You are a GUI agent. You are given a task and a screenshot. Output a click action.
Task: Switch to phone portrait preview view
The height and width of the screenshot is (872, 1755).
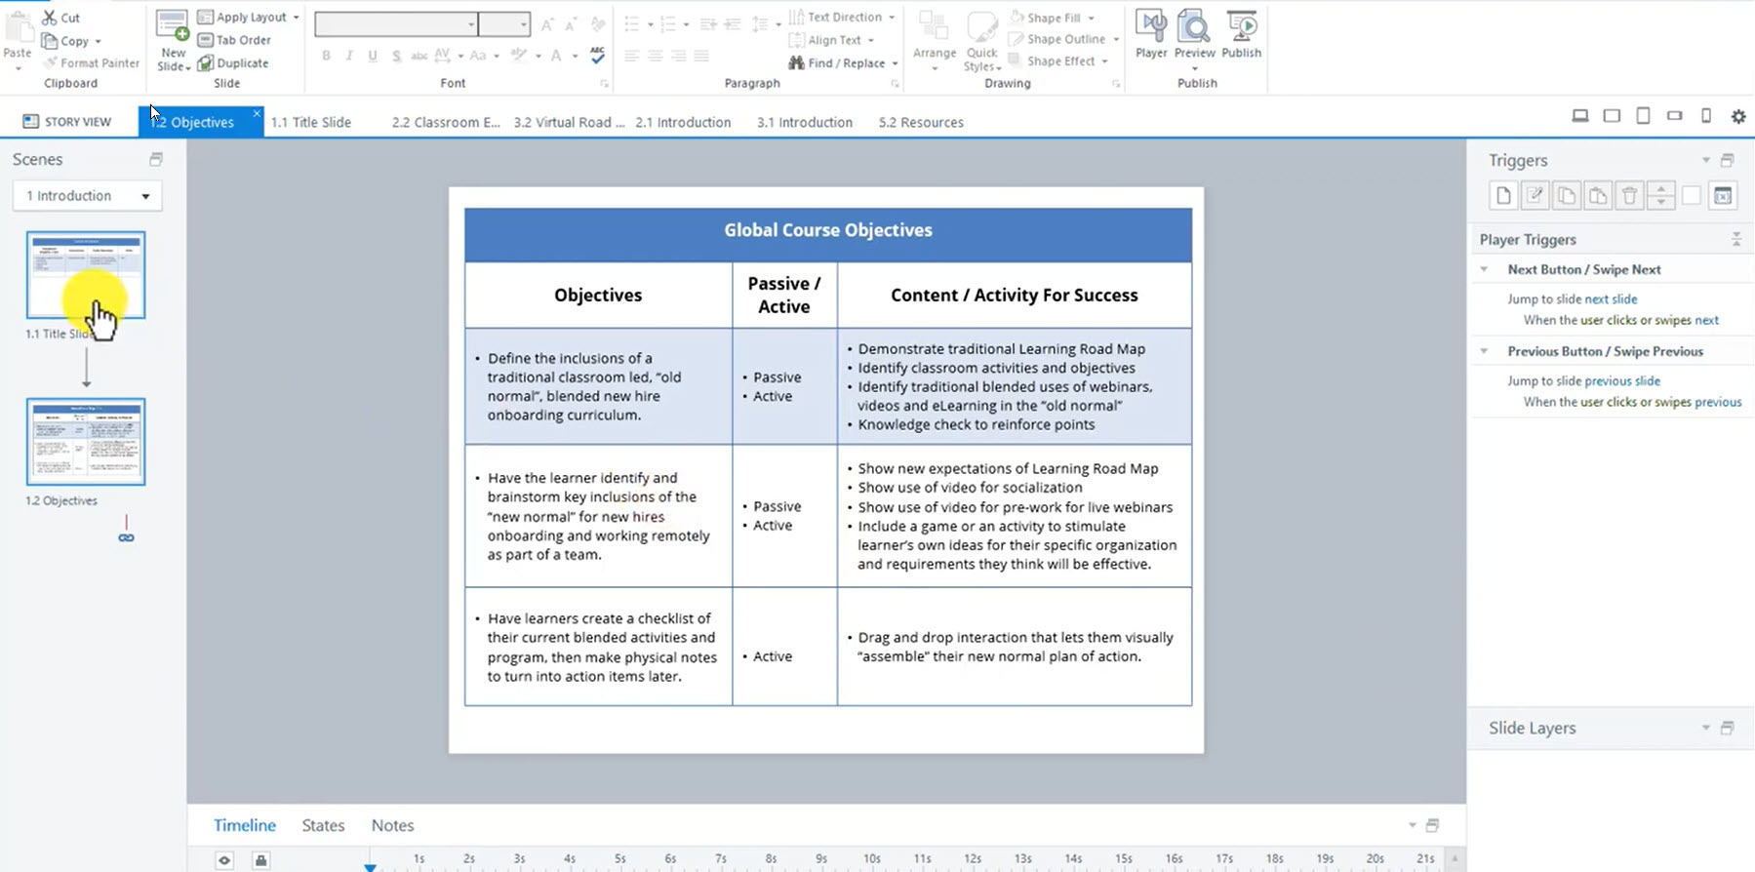(x=1706, y=116)
